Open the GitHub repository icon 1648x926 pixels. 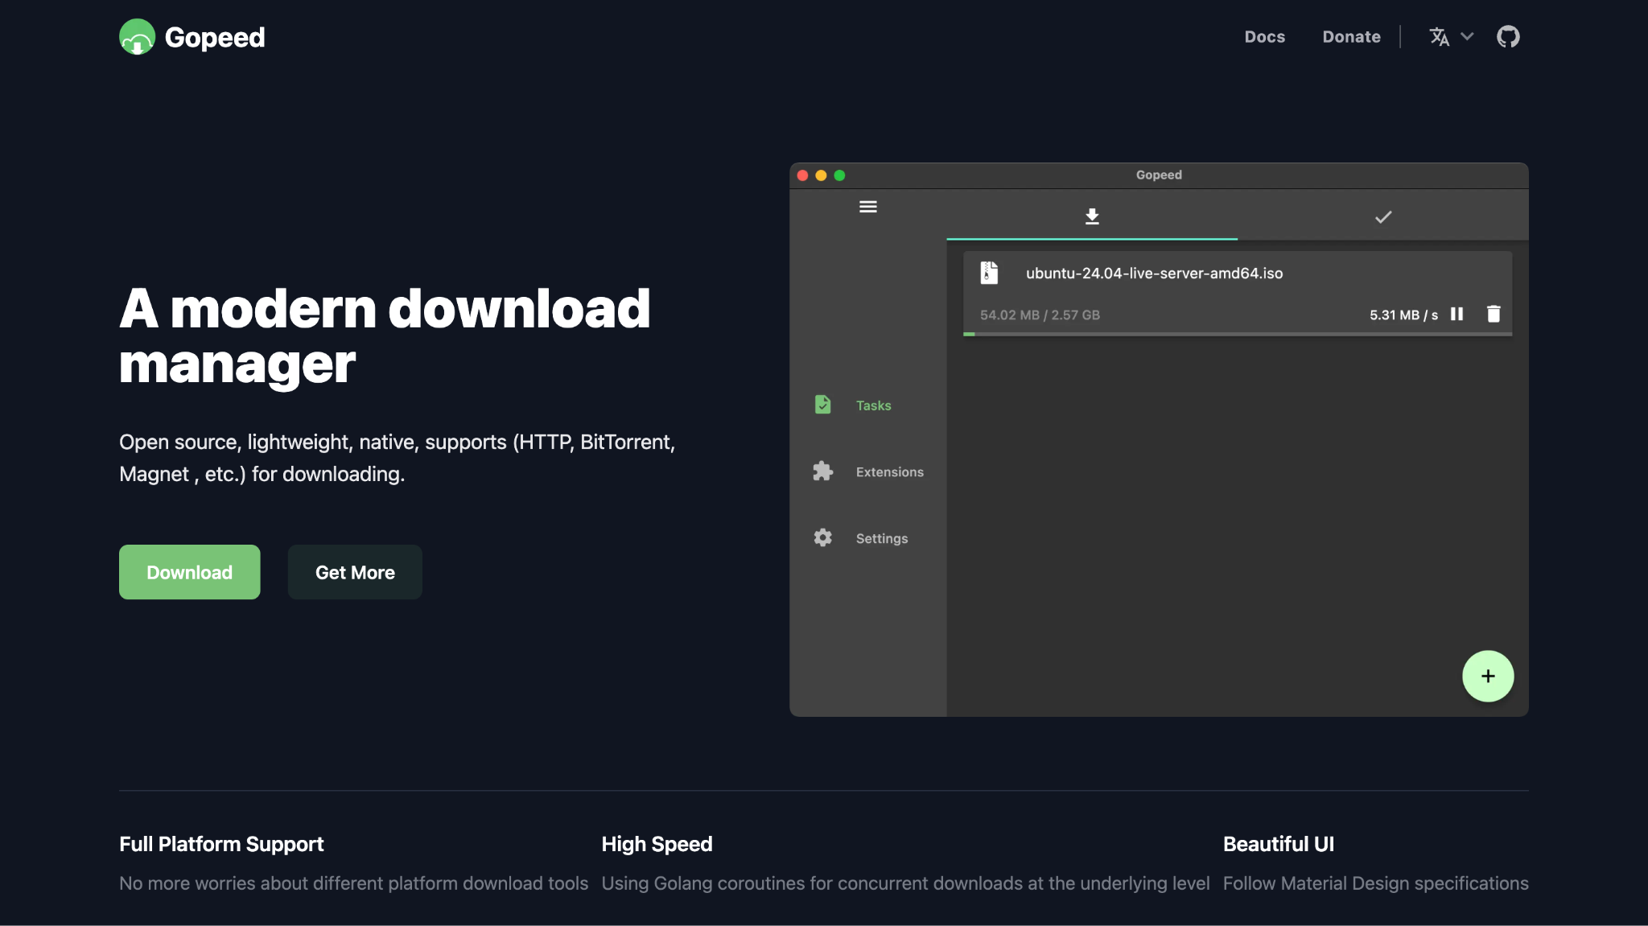click(1509, 36)
